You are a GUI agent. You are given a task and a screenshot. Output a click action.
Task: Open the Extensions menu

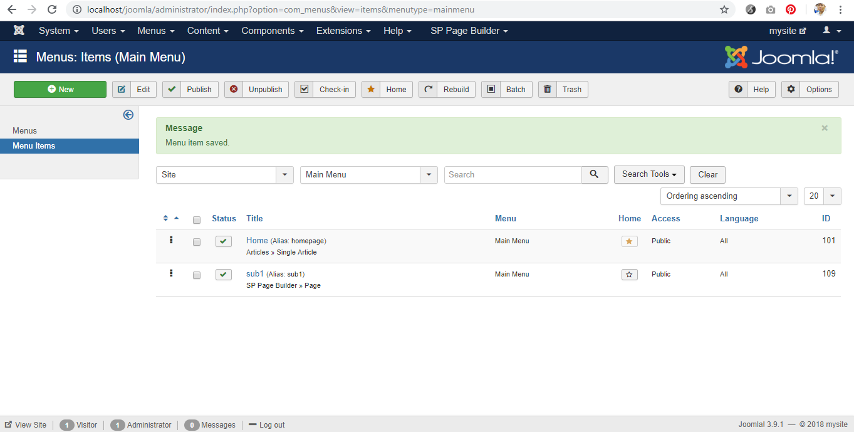point(343,31)
